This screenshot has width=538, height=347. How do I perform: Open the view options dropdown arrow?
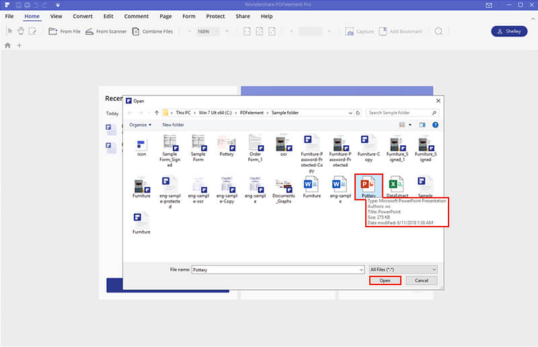coord(410,125)
